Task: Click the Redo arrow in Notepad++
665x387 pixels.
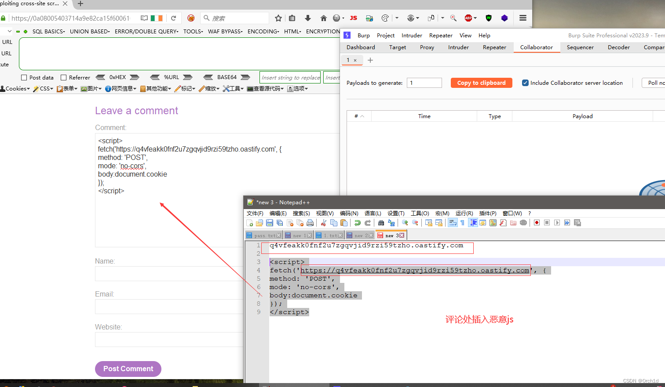Action: coord(368,223)
